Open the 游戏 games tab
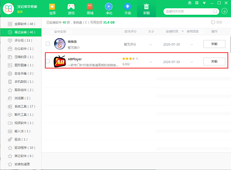 (x=71, y=9)
